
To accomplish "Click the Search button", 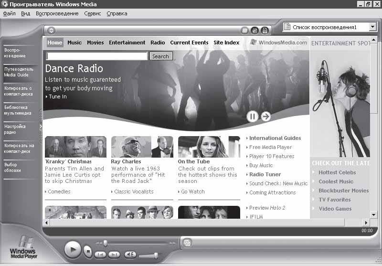I will tap(161, 56).
